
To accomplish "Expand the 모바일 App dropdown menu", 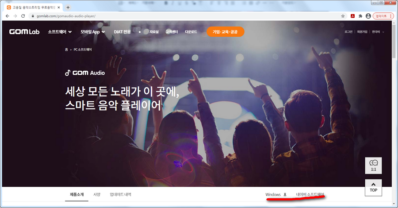I will [93, 32].
